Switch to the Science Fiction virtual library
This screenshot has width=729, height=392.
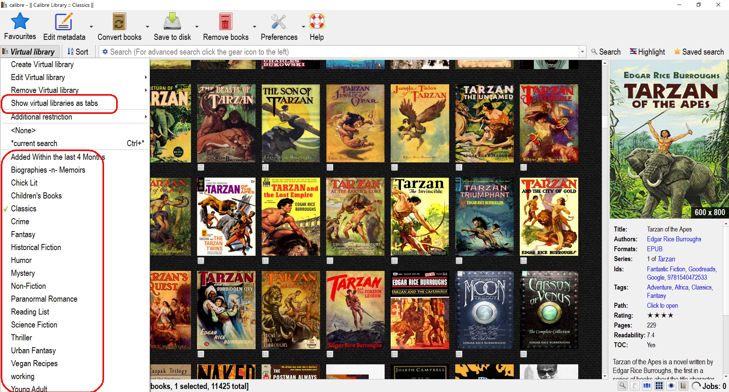coord(75,325)
